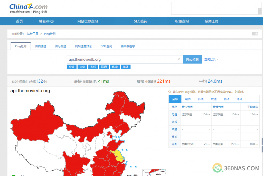Screen dimensions: 263x176
Task: Clear the domain field with the X icon
Action: tap(179, 59)
